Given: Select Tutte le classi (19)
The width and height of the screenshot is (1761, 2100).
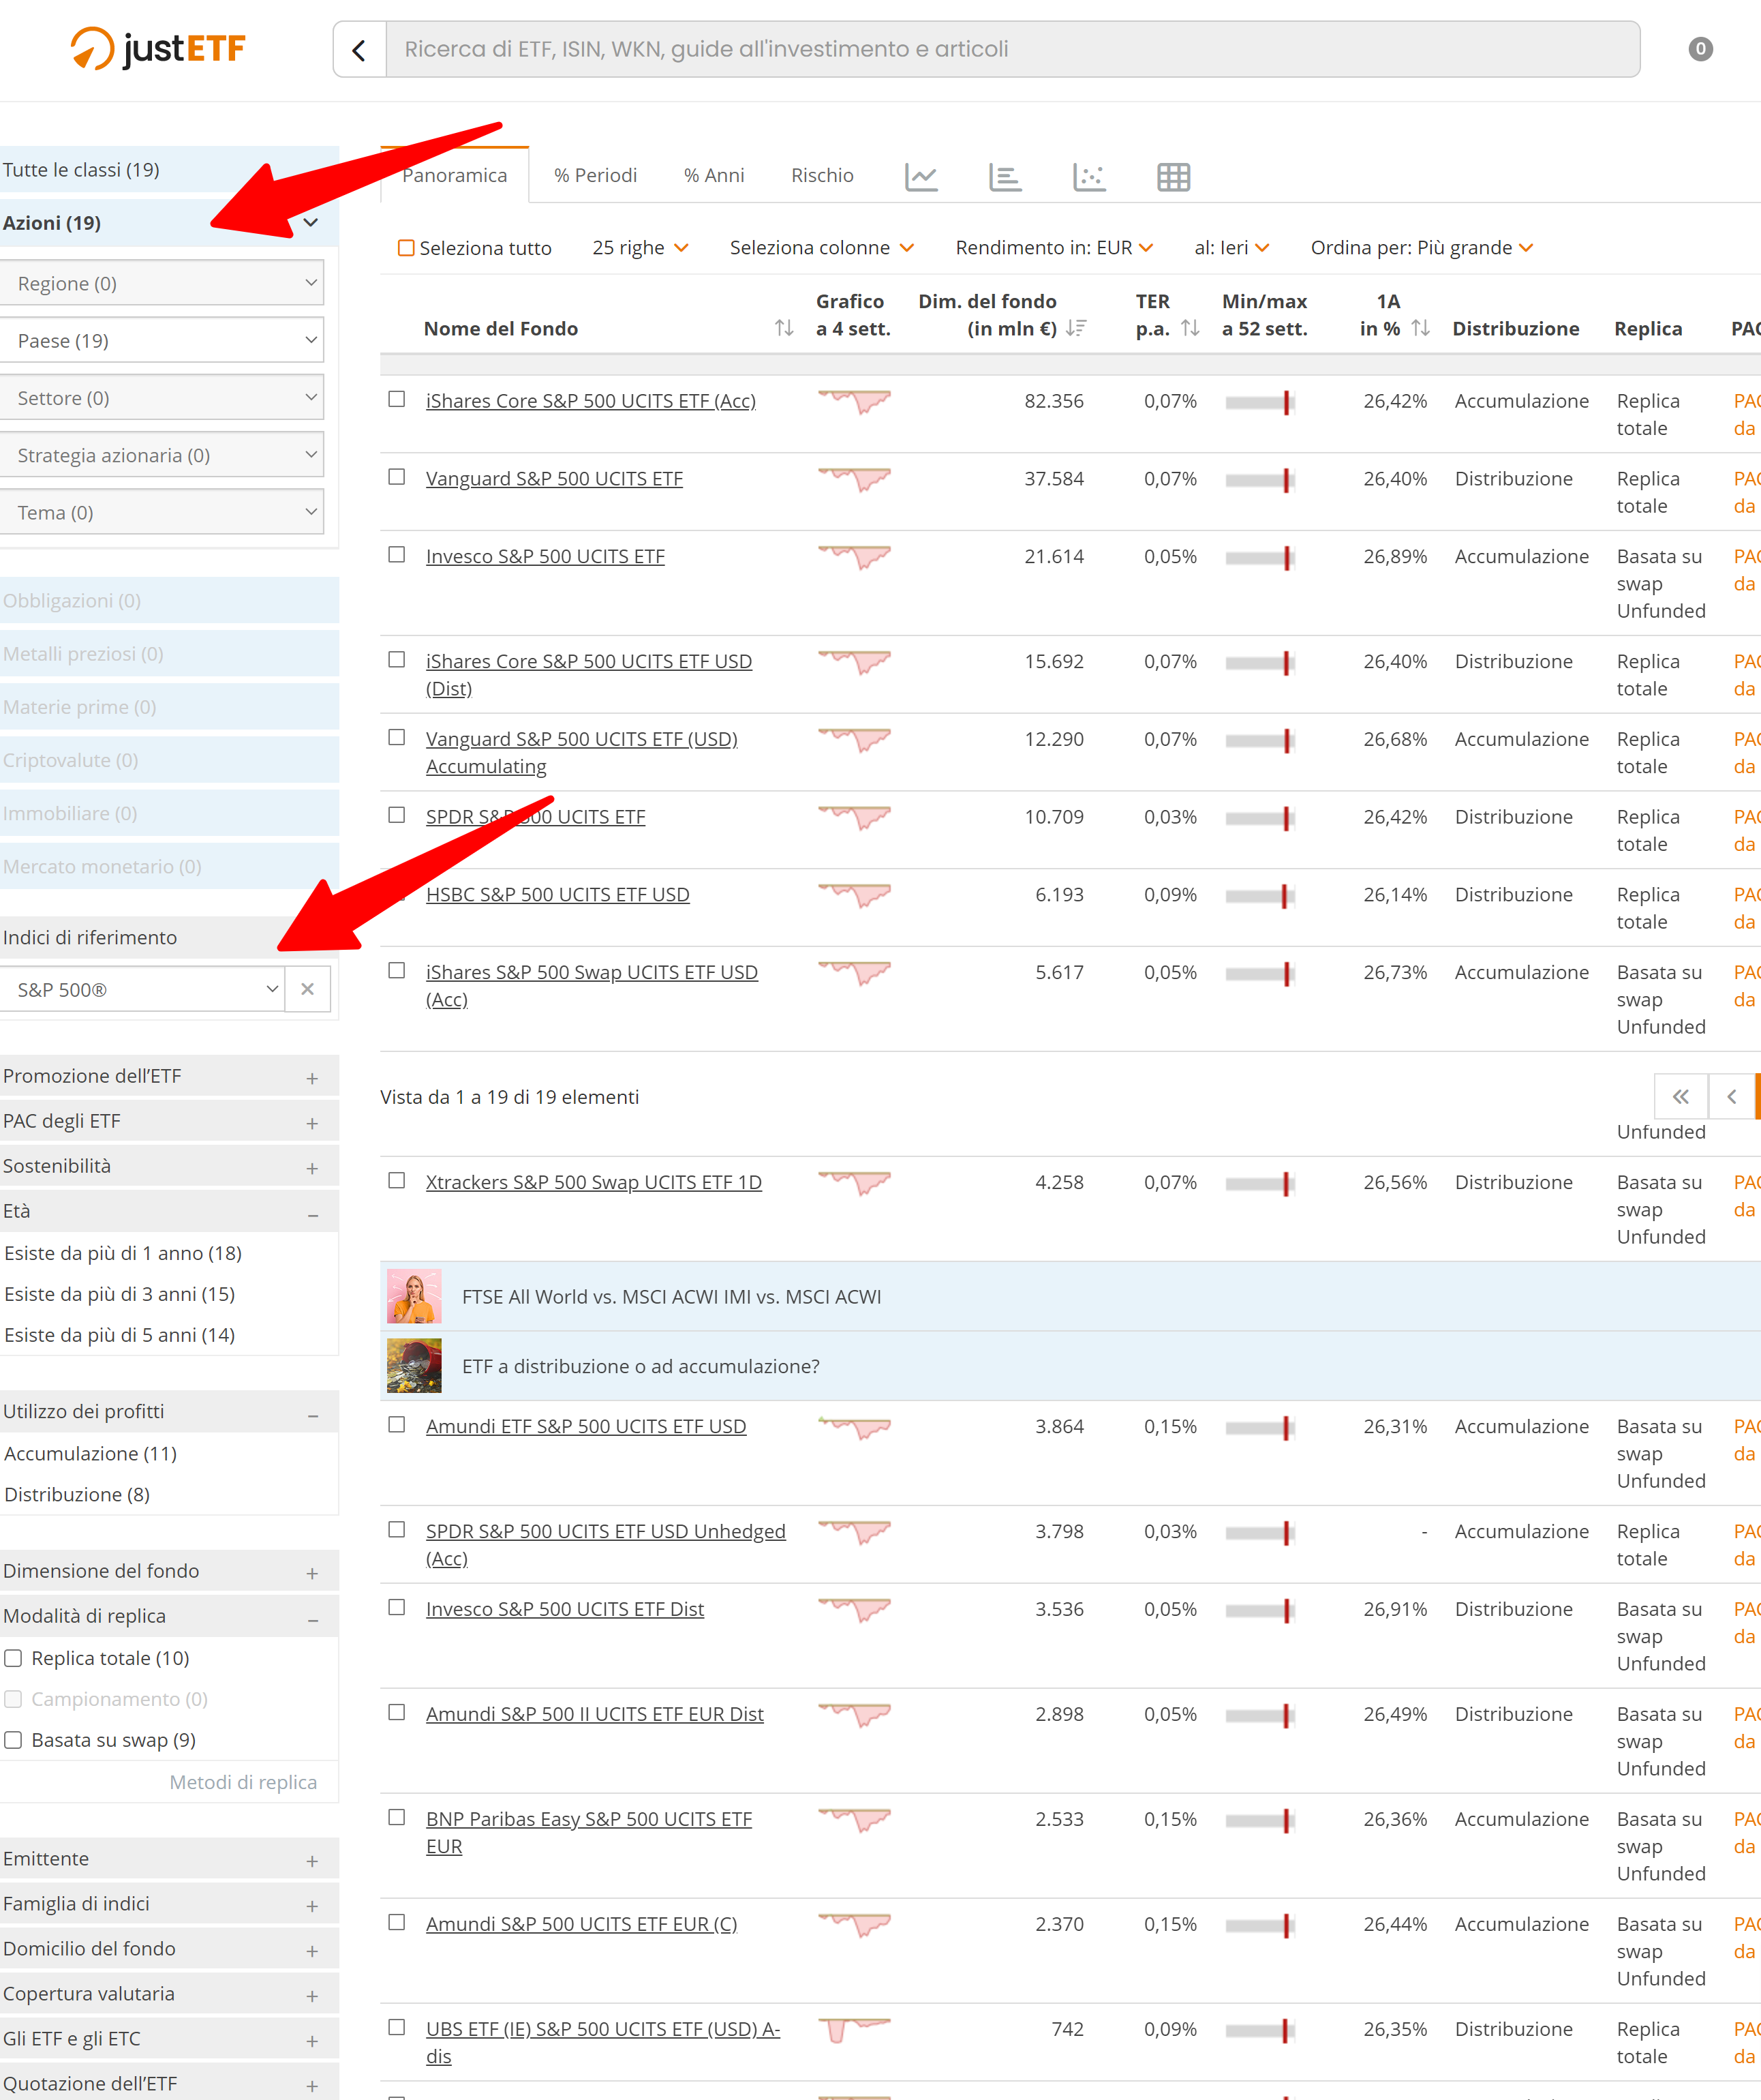Looking at the screenshot, I should click(169, 169).
